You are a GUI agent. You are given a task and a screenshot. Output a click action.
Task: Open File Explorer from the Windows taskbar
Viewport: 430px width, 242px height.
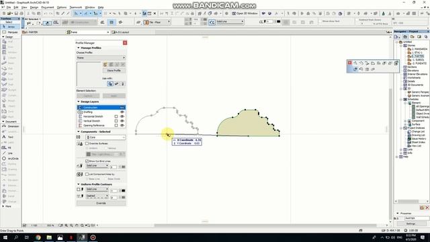[x=49, y=237]
